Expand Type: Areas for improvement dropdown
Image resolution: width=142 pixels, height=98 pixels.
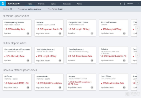click(31, 9)
